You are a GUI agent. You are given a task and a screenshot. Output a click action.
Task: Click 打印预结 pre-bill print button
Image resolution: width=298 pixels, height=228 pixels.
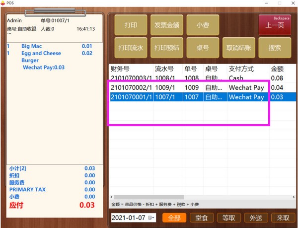(x=167, y=48)
